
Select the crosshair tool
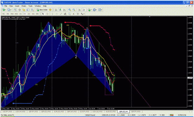click(47, 14)
